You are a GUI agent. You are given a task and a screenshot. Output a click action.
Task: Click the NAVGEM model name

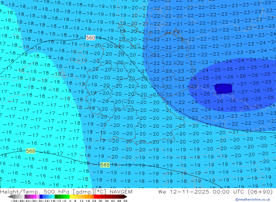coord(121,192)
